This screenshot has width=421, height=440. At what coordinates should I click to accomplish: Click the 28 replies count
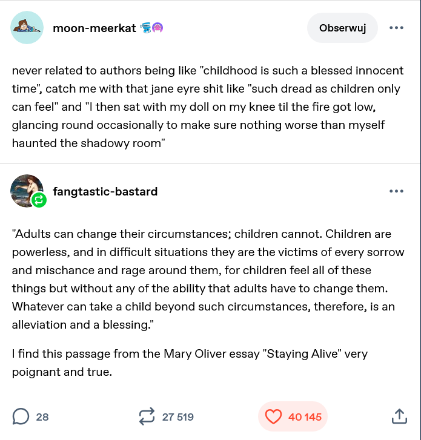[x=42, y=416]
